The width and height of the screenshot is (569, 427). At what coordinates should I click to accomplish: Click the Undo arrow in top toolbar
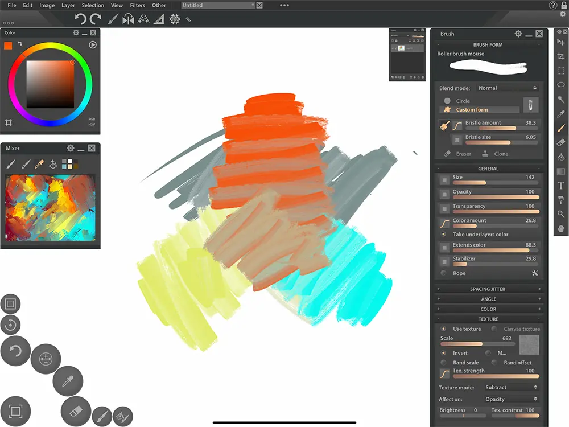click(x=80, y=19)
